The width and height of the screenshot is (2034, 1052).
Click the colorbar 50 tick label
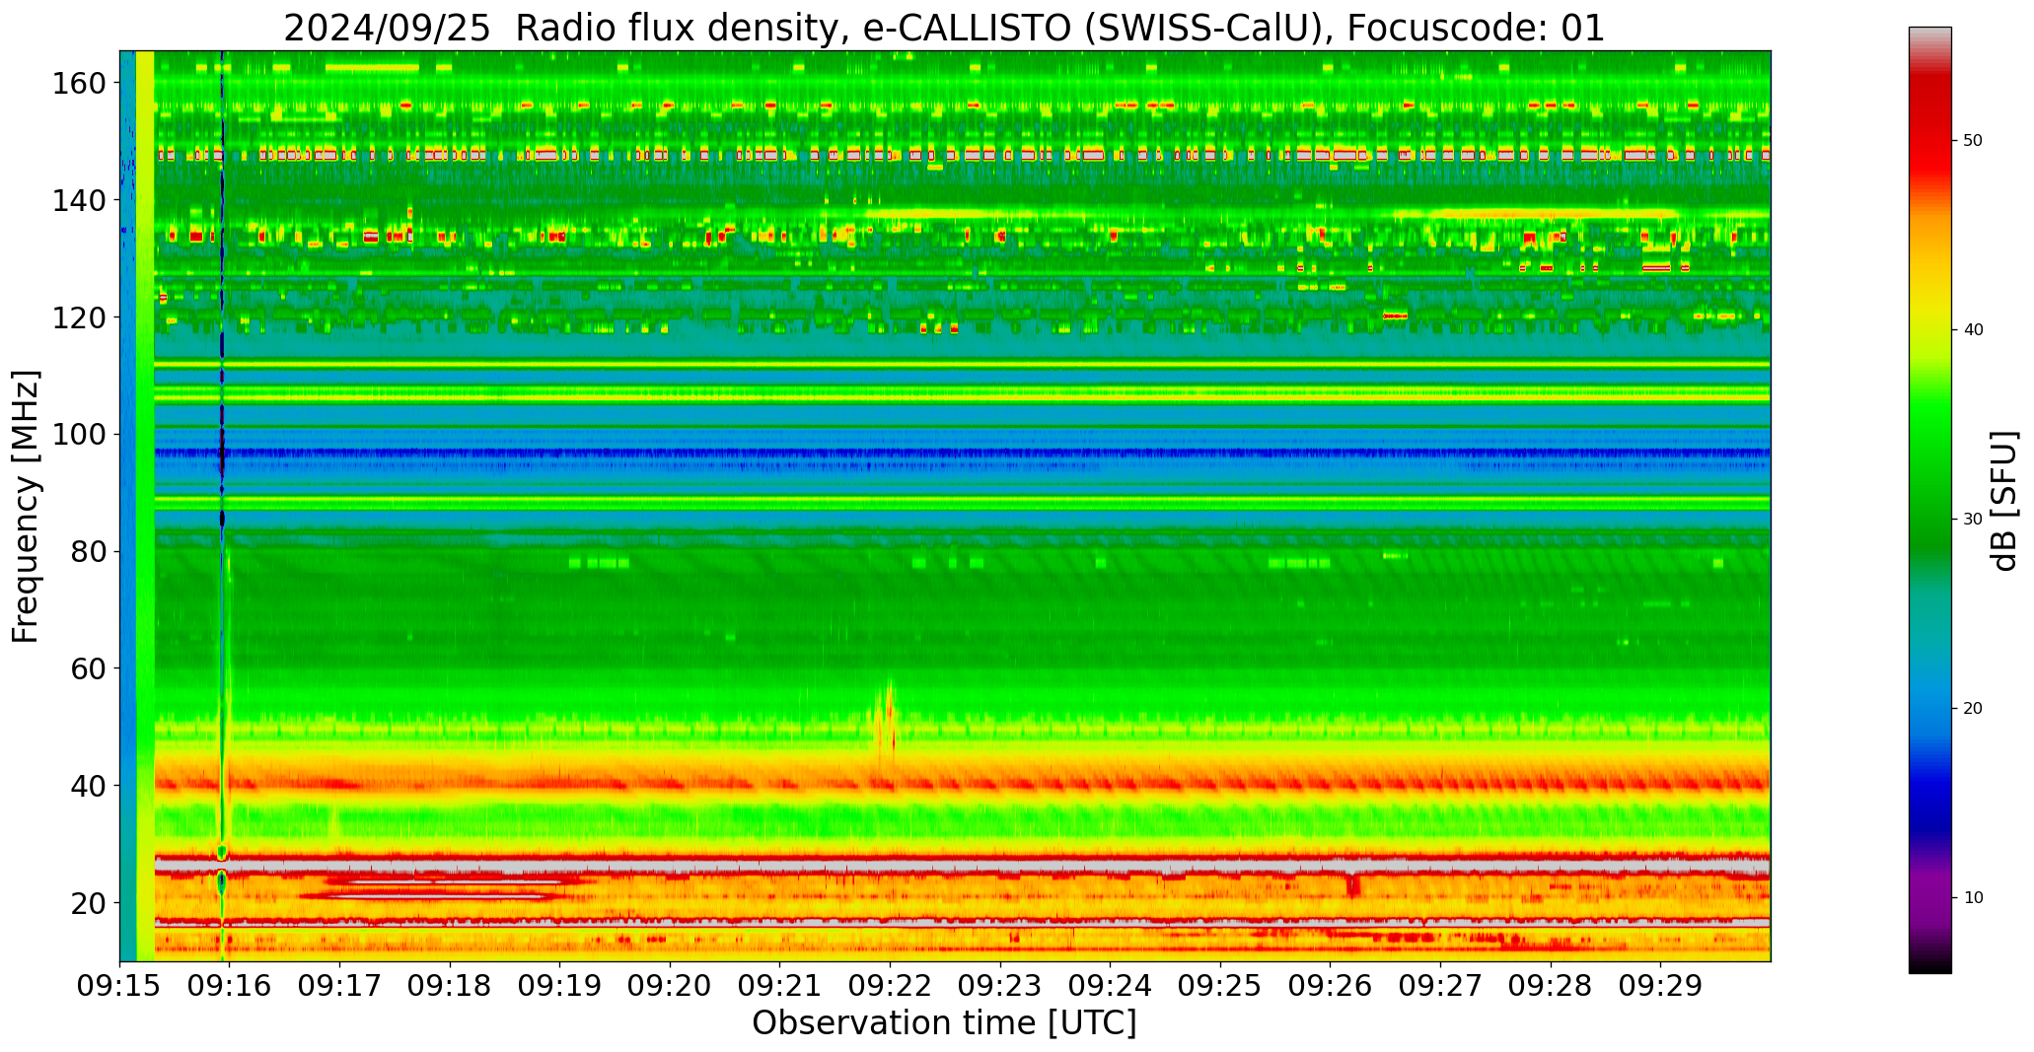pyautogui.click(x=1973, y=141)
